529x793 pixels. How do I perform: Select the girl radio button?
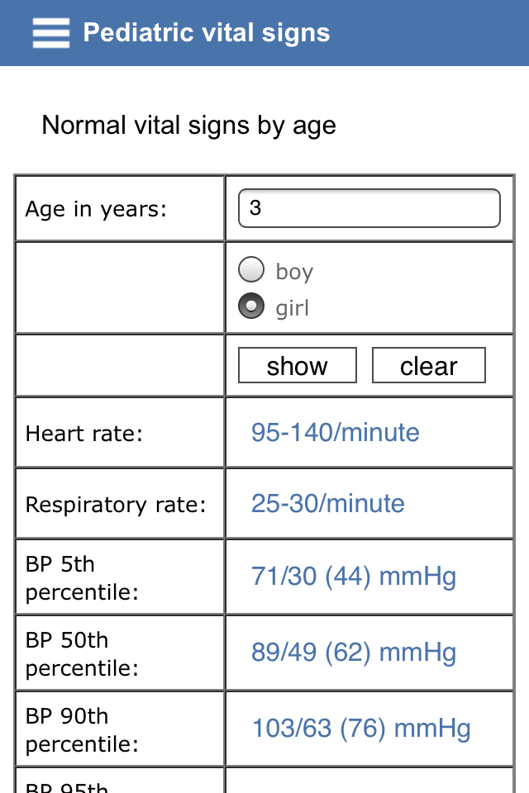[x=251, y=306]
